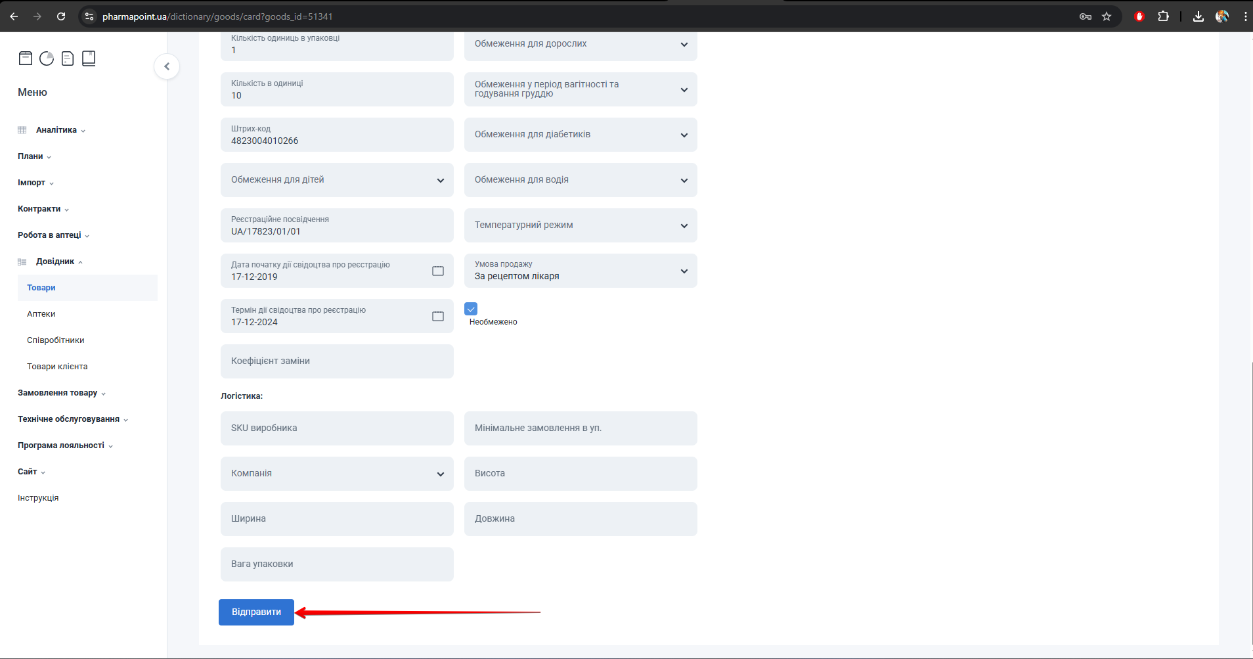Expand the Обмеження для дітей dropdown

coord(337,180)
